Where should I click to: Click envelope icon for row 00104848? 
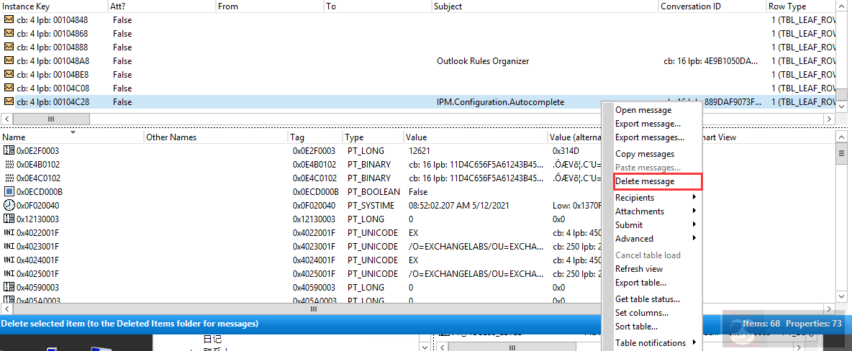[x=9, y=20]
